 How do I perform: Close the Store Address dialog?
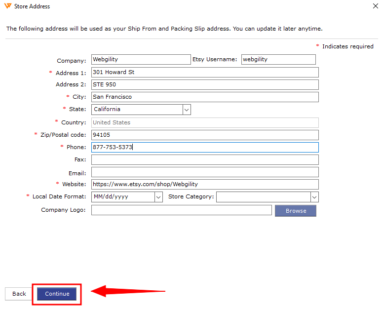[376, 6]
